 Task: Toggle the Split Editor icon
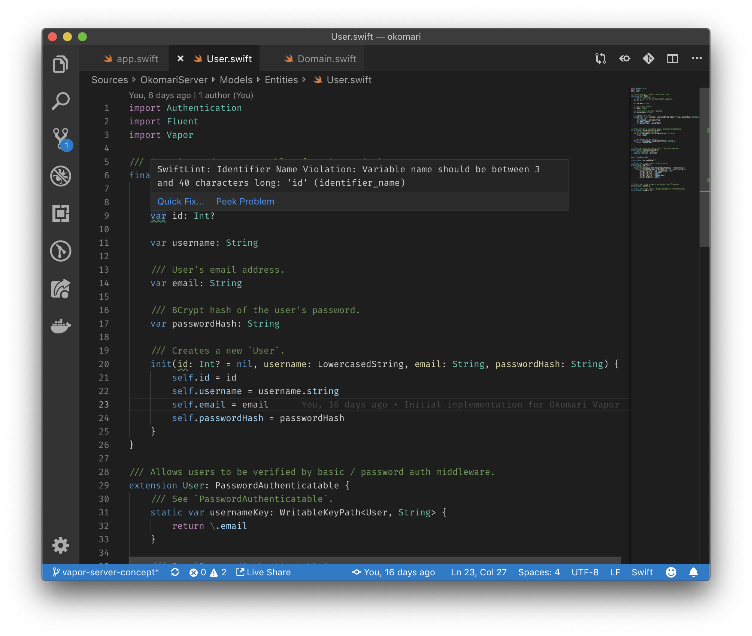click(x=673, y=57)
